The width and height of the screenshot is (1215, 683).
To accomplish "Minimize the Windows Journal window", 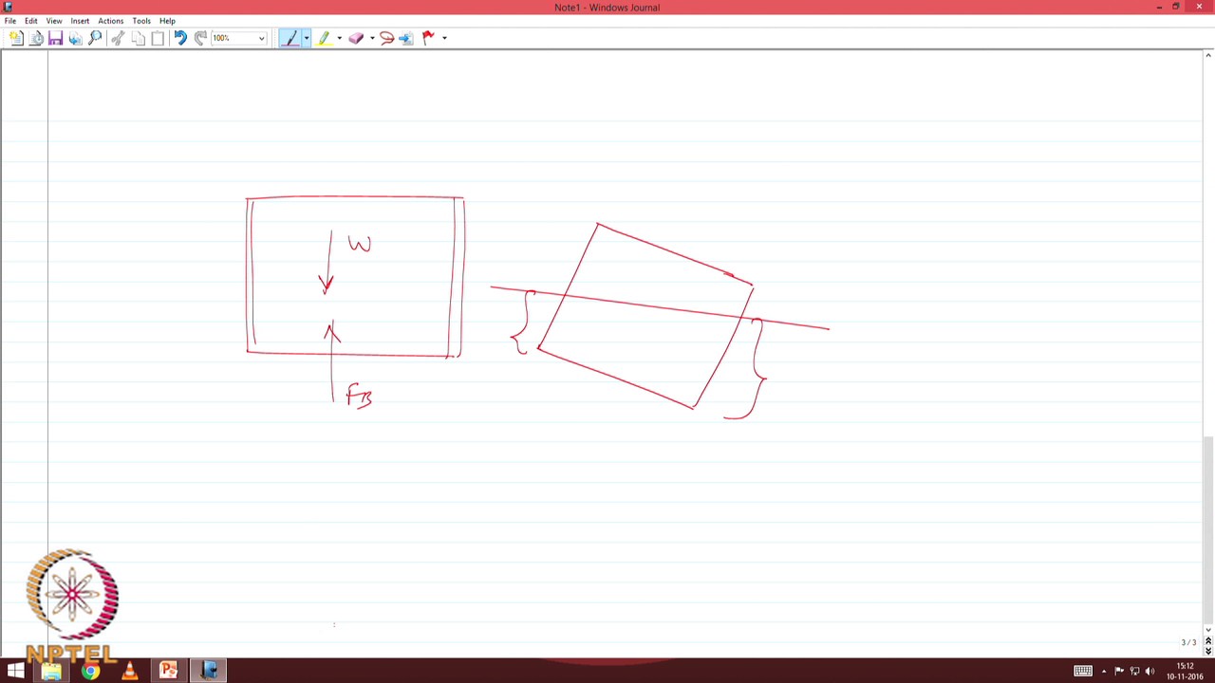I will 1159,7.
